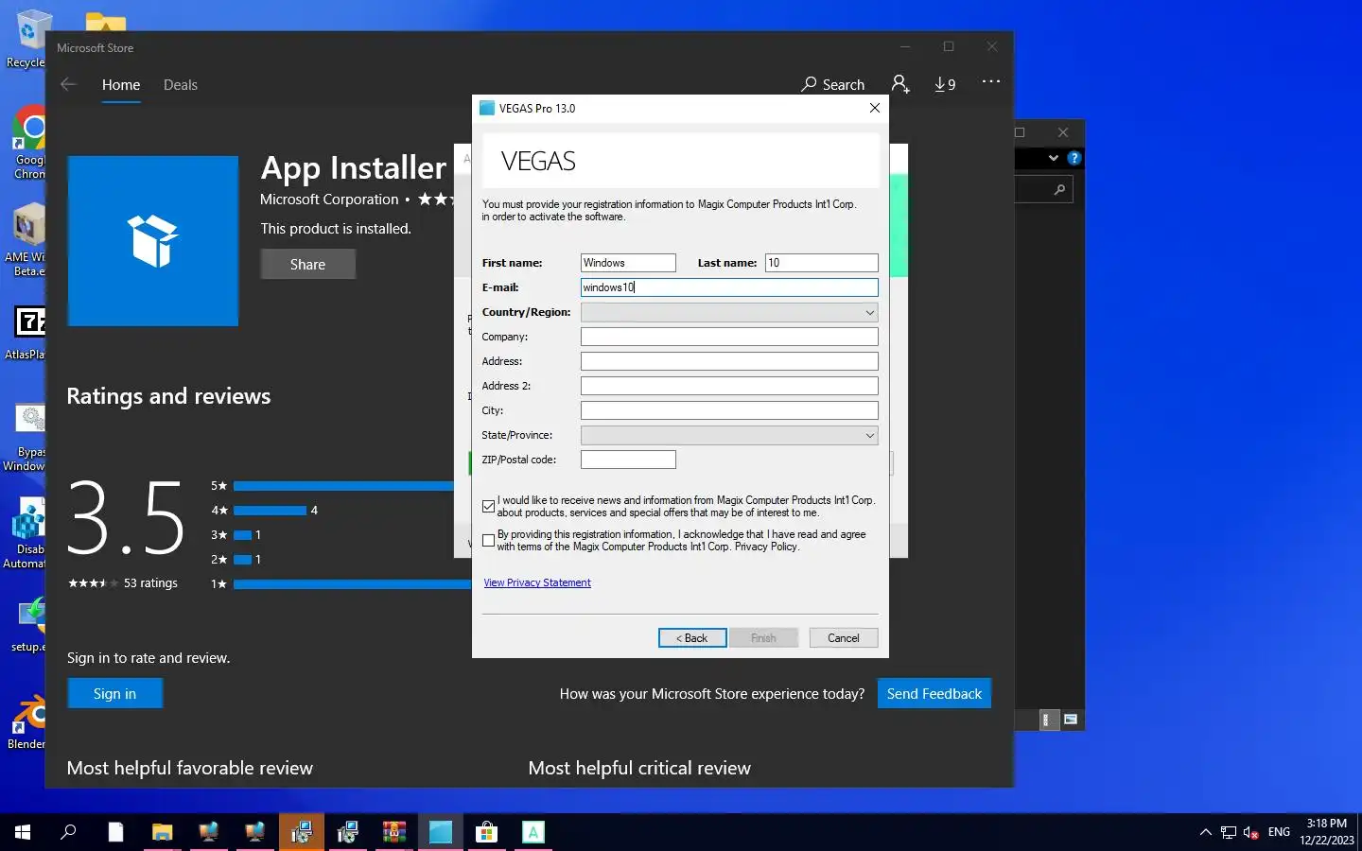Select the setup.exe desktop icon

[28, 624]
